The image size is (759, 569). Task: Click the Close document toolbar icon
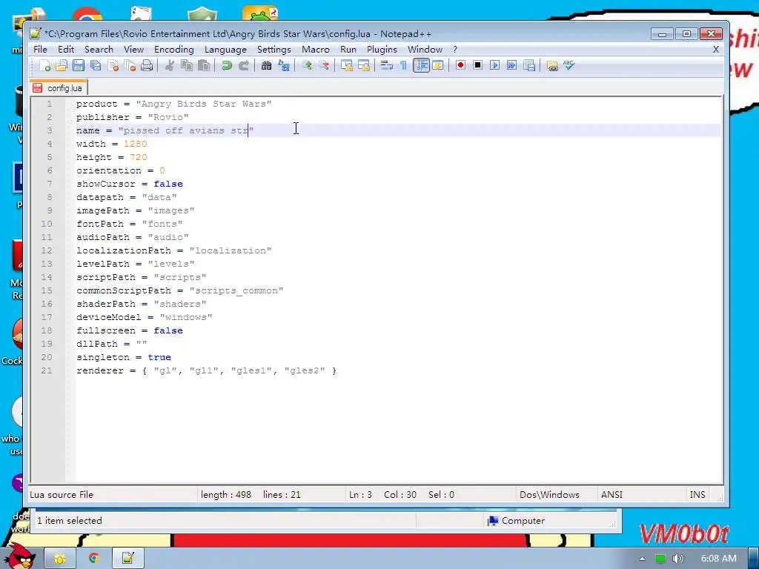[113, 65]
